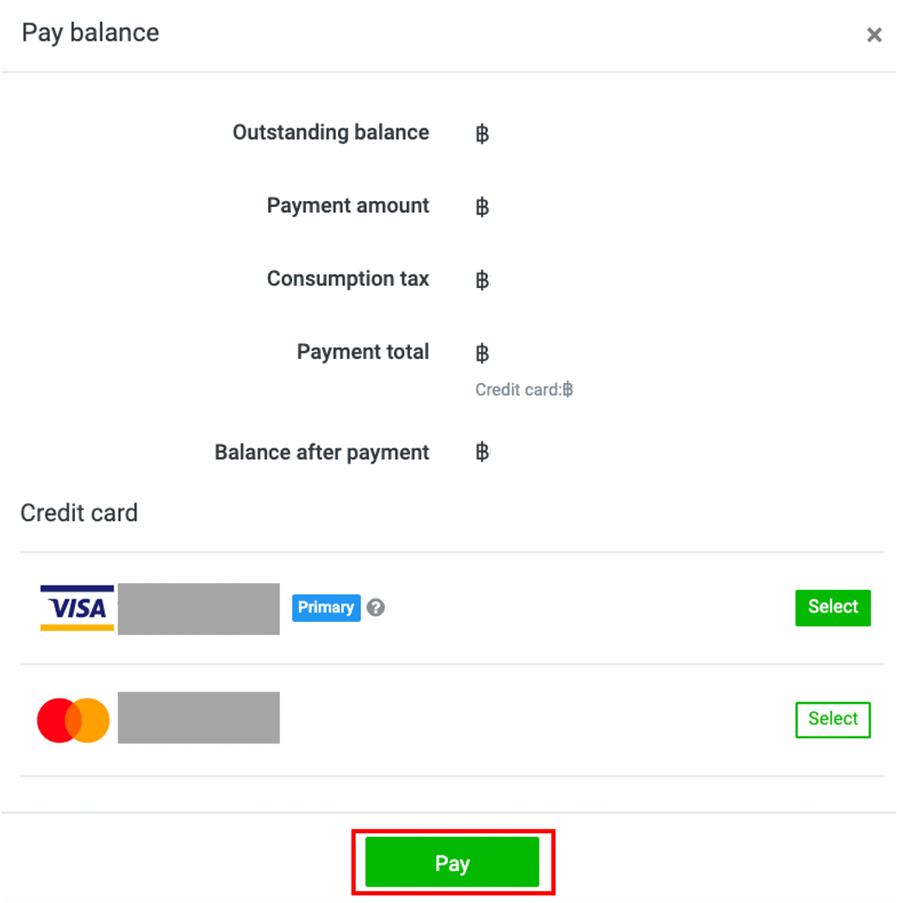897x903 pixels.
Task: Click the Payment total label
Action: 363,352
